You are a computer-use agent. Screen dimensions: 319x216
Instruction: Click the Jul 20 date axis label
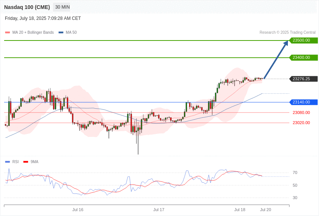[x=265, y=210]
